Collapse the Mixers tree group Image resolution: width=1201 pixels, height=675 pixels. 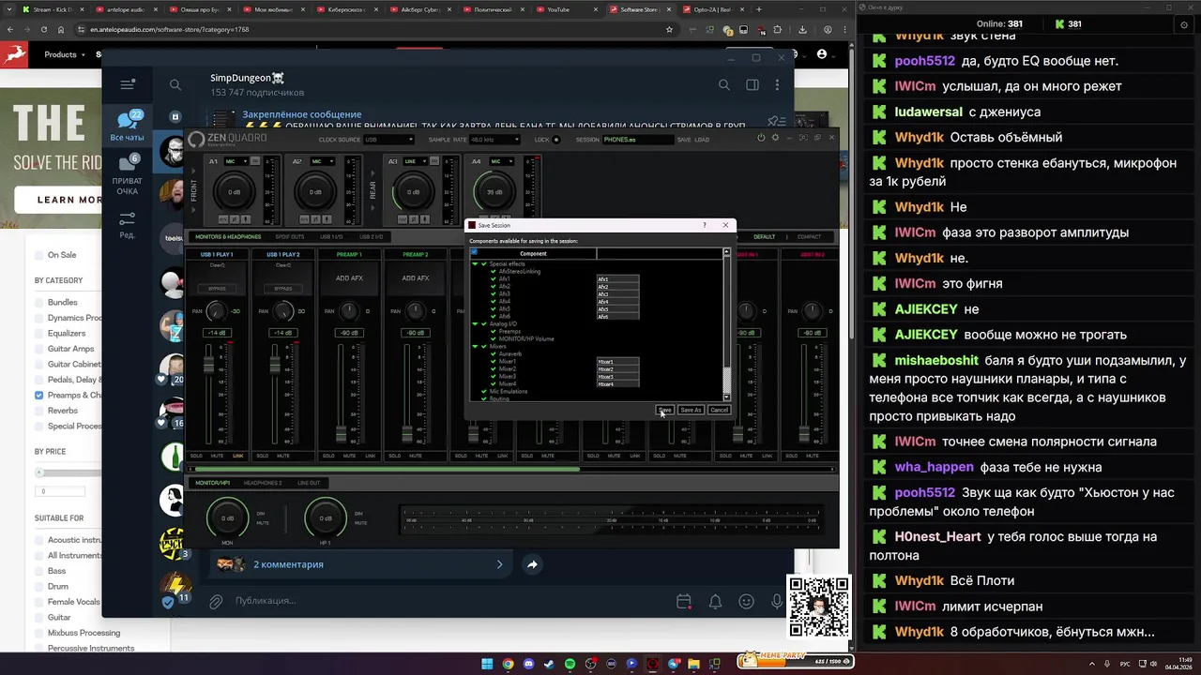click(475, 346)
